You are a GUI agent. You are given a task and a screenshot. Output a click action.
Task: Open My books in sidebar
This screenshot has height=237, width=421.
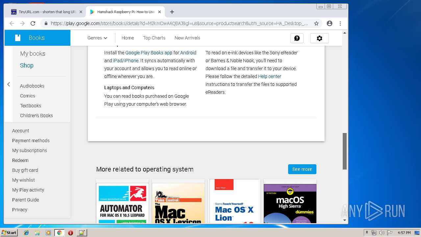tap(33, 54)
